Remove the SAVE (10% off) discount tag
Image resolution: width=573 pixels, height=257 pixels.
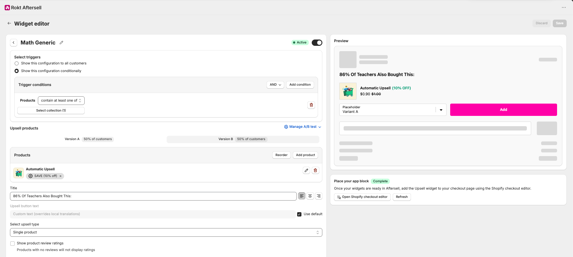pos(60,176)
